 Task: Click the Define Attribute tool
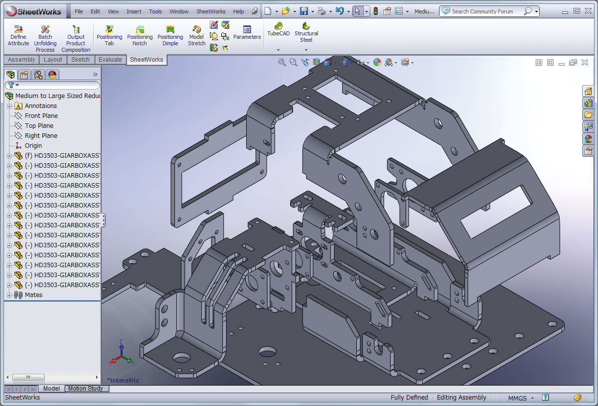(x=18, y=36)
